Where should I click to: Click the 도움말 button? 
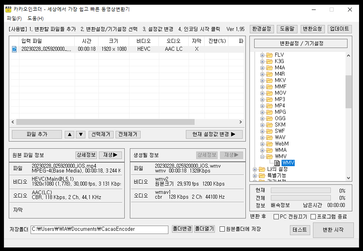tap(287, 29)
